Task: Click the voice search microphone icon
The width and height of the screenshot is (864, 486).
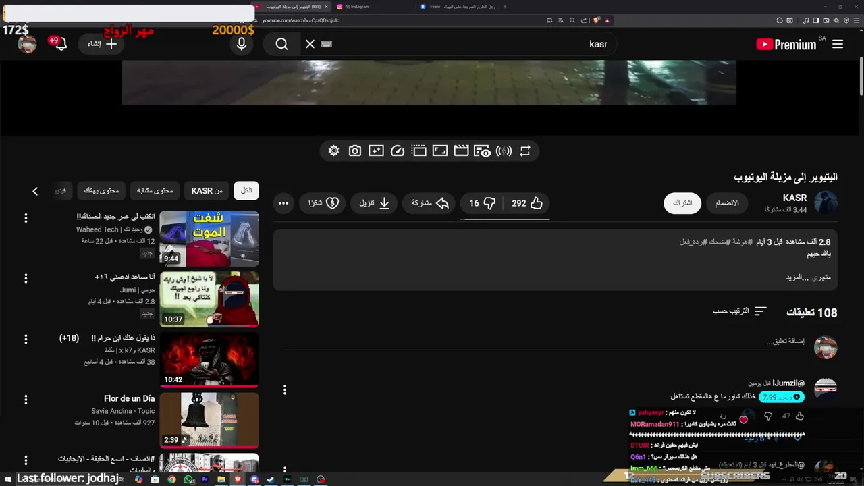Action: 242,44
